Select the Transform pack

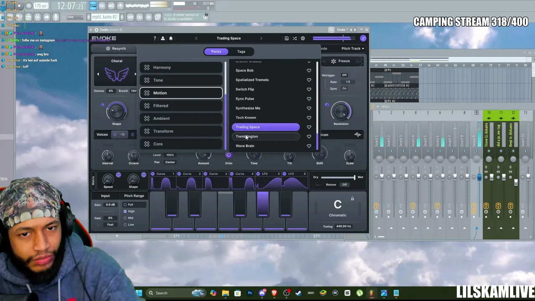pyautogui.click(x=181, y=131)
